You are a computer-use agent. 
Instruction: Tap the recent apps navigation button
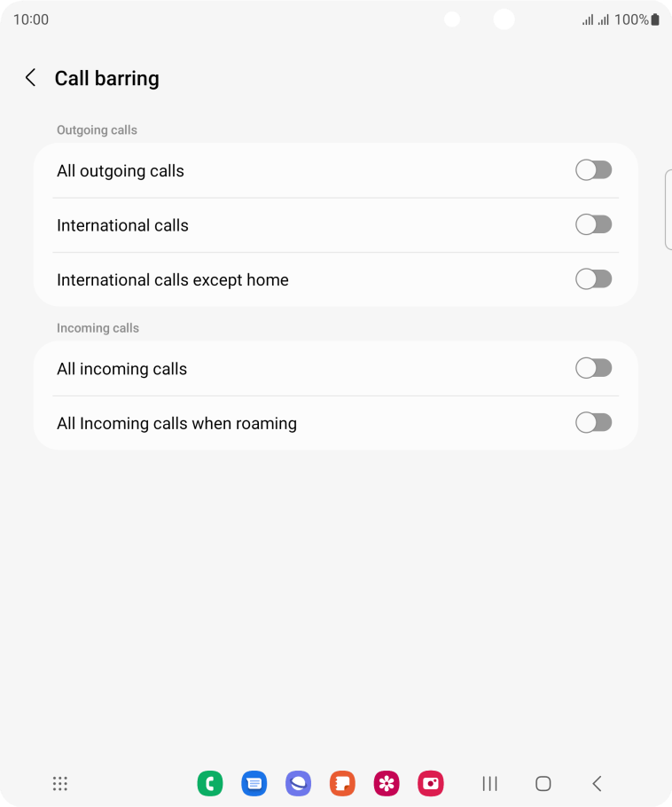490,784
